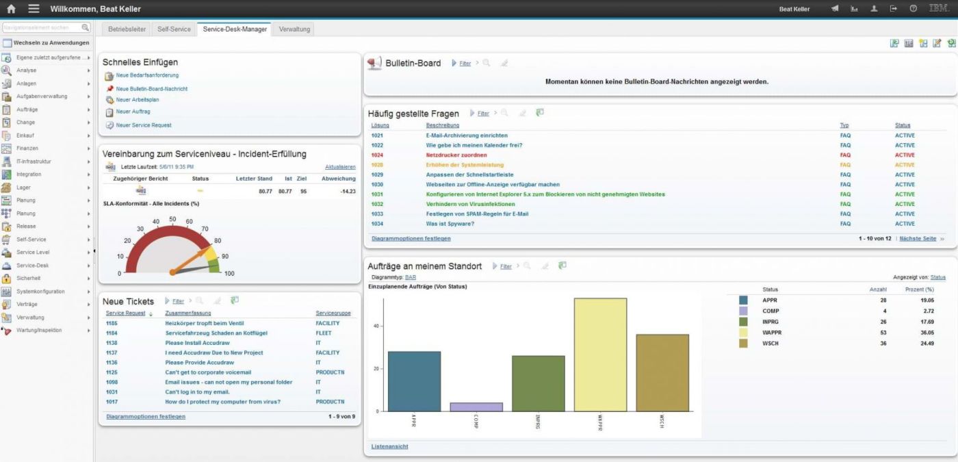Click the Listenansicht link below the bar chart

pyautogui.click(x=389, y=446)
